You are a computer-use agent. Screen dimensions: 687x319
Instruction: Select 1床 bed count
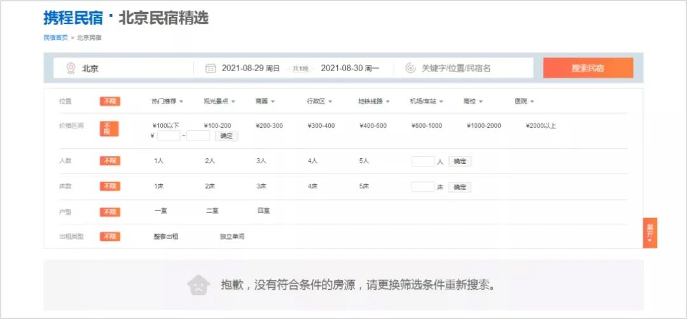click(x=158, y=186)
